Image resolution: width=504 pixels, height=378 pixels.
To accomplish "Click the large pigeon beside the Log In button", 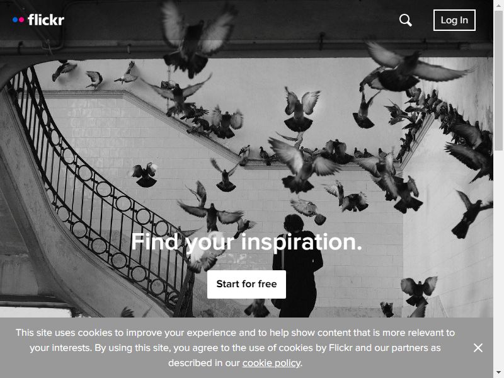I will pyautogui.click(x=415, y=69).
